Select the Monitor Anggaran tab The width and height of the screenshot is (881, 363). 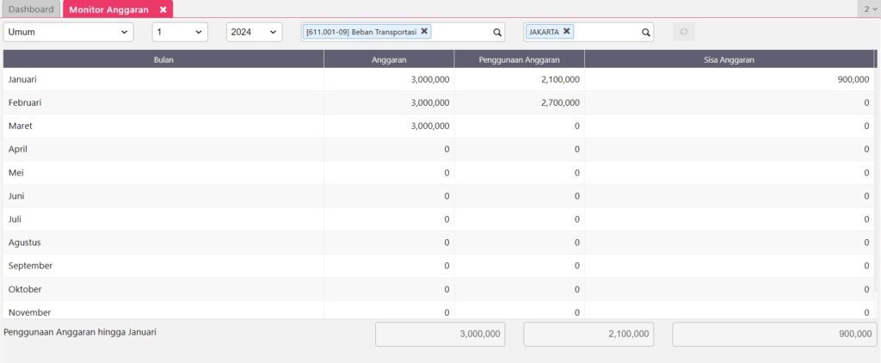[108, 9]
